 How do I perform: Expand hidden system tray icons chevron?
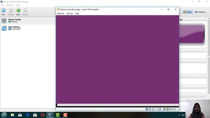pyautogui.click(x=179, y=115)
